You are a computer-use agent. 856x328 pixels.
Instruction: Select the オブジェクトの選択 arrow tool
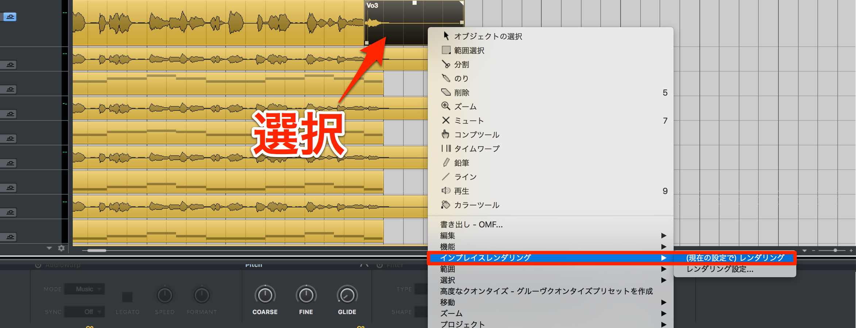pyautogui.click(x=551, y=36)
